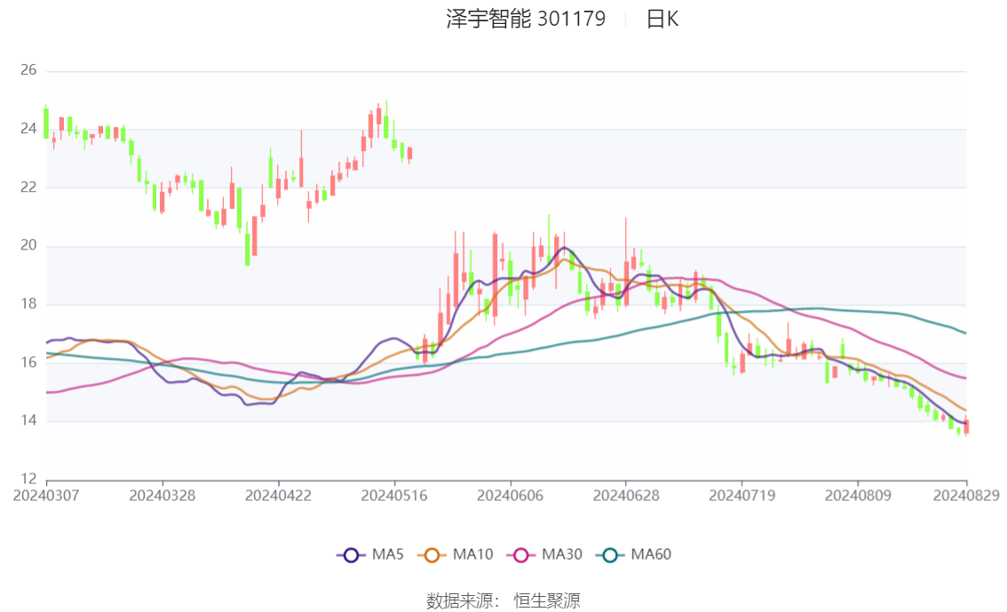Click the chart title 泽宇智能 301179
Viewport: 1007px width, 612px height.
click(526, 19)
